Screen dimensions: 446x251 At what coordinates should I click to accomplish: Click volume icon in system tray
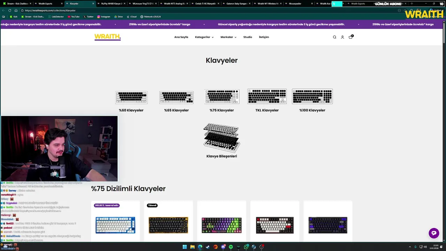[x=425, y=247]
